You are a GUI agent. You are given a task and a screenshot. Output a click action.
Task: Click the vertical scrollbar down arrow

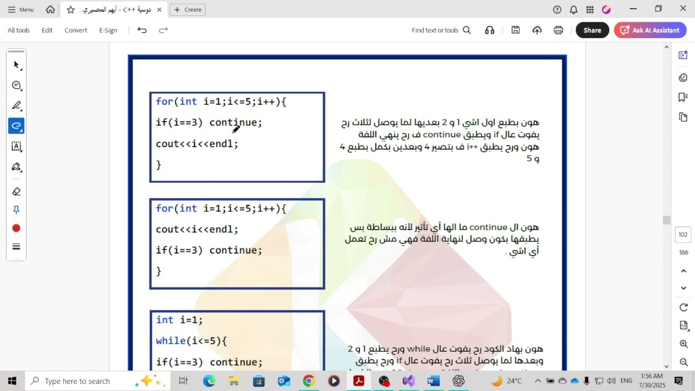[x=666, y=367]
